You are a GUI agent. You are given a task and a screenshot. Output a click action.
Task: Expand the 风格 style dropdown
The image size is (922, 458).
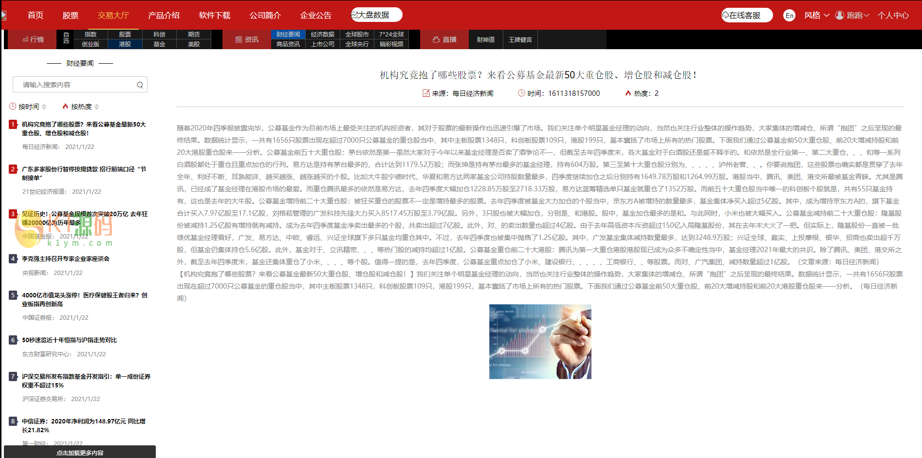coord(816,15)
